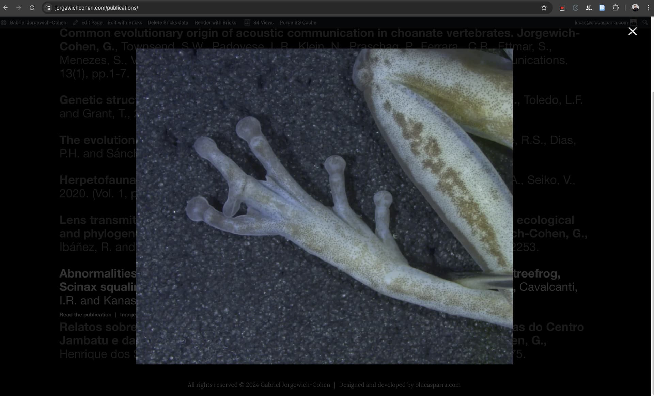Image resolution: width=654 pixels, height=396 pixels.
Task: Reload the publications page
Action: 32,7
